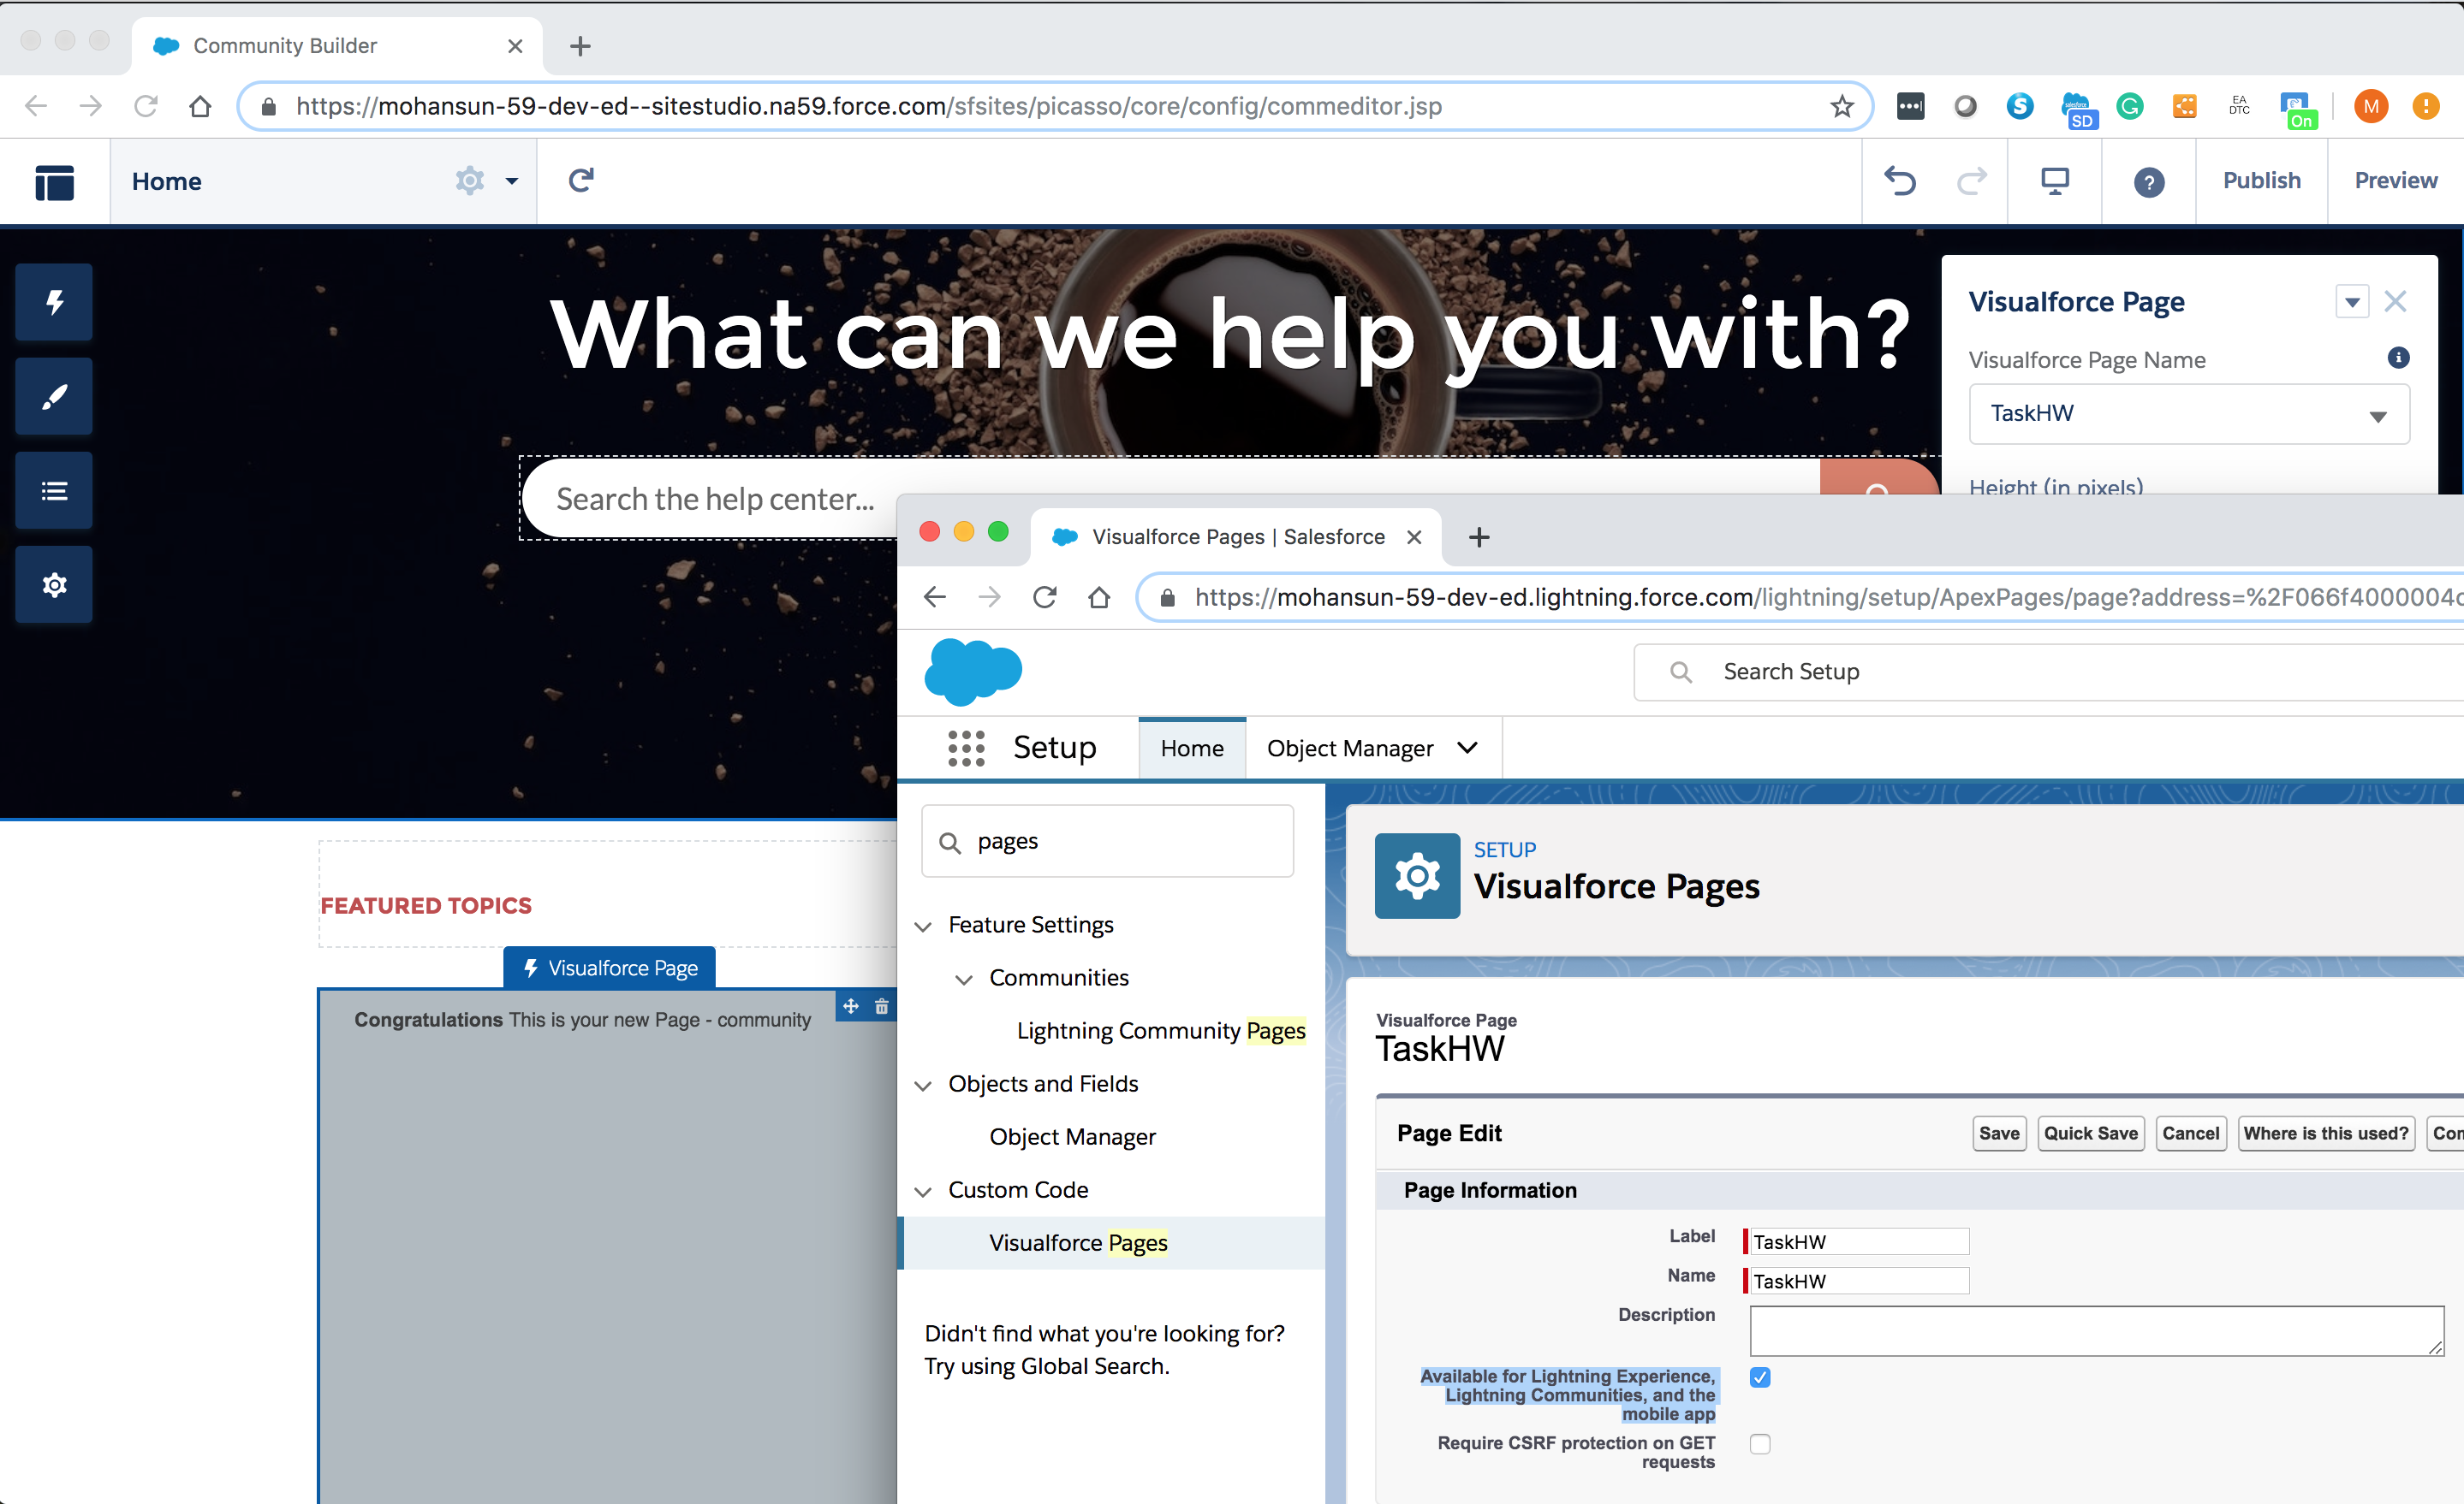Click the move handle on Visualforce component
The height and width of the screenshot is (1504, 2464).
[x=851, y=1006]
